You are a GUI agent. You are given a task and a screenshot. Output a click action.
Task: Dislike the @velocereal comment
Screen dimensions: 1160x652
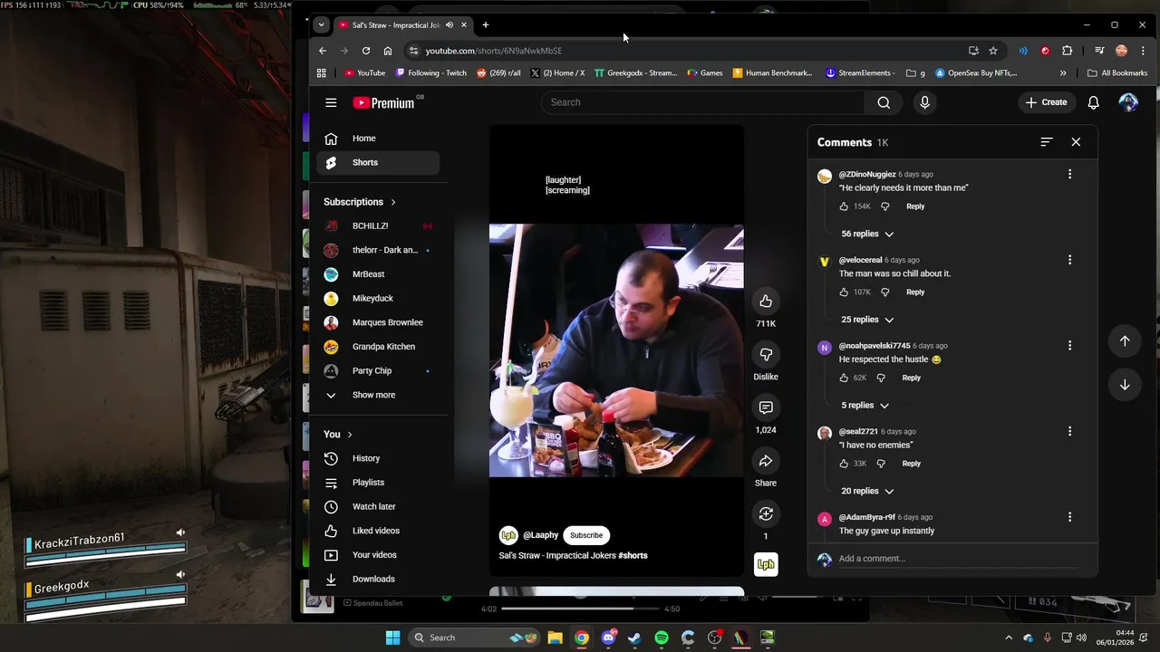point(885,292)
